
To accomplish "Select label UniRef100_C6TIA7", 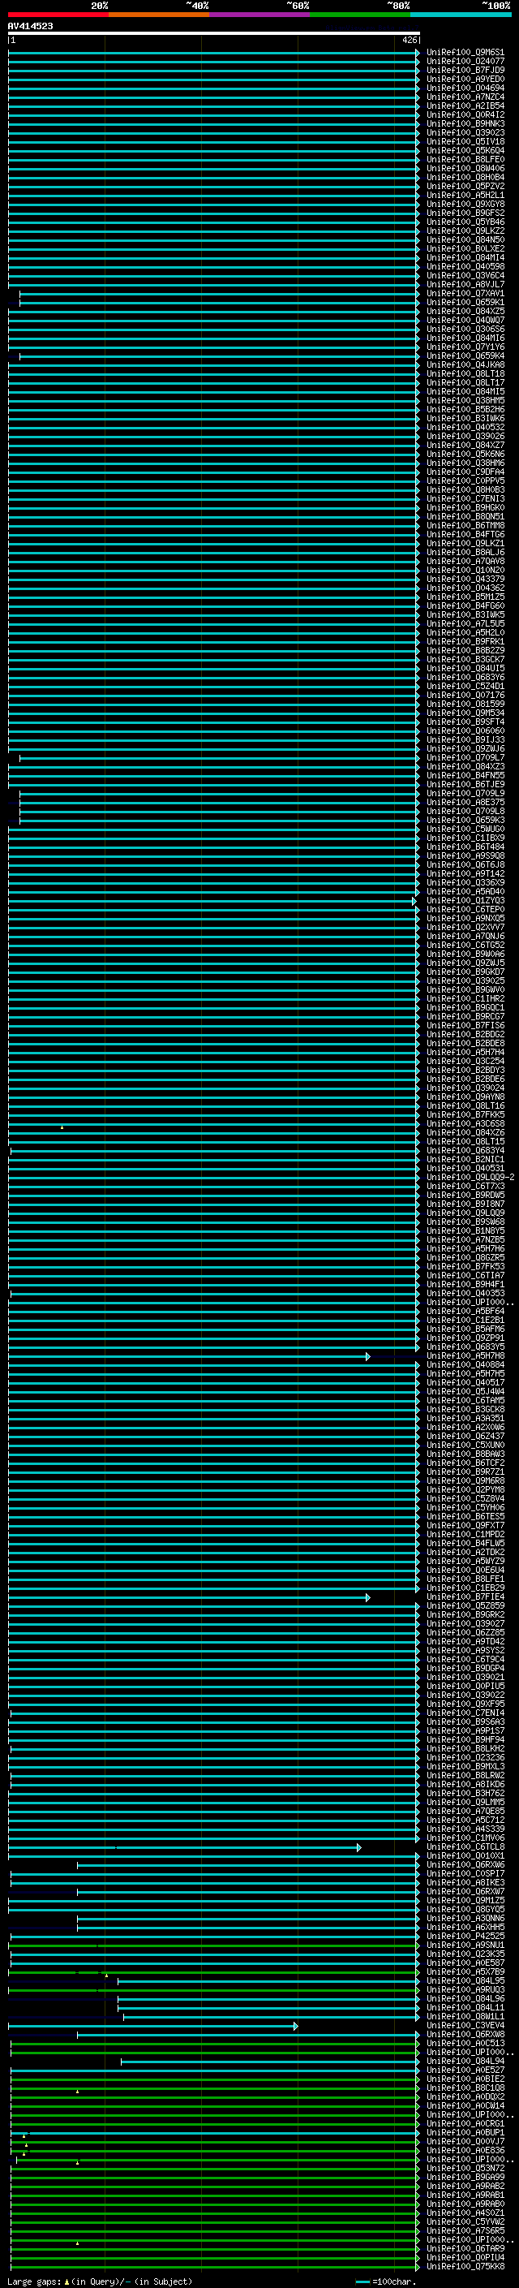I will point(465,1275).
